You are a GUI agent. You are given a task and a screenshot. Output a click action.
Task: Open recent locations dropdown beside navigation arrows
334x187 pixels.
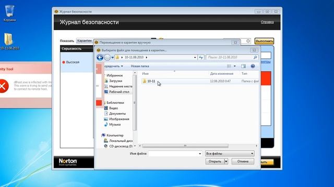(113, 58)
